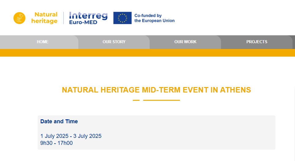
Task: Click the start date 1 July 2025
Action: [x=54, y=136]
